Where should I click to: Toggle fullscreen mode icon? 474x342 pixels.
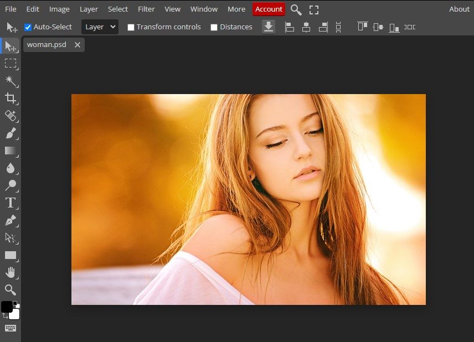tap(314, 9)
